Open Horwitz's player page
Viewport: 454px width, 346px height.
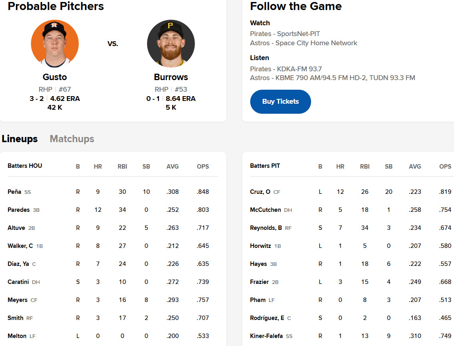261,246
